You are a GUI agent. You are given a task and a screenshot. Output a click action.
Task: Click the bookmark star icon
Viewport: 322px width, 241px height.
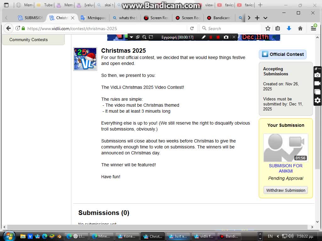click(x=268, y=28)
